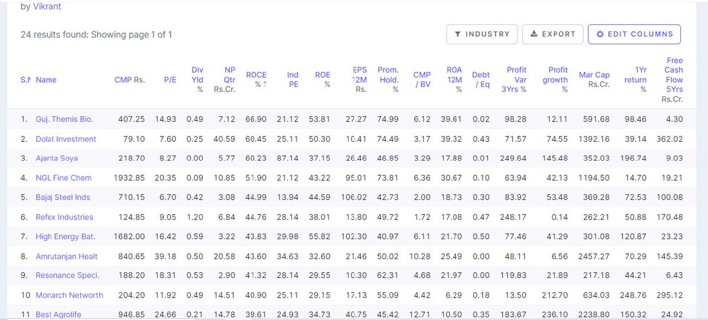This screenshot has width=708, height=320.
Task: Open author Vikrant's profile link
Action: 47,6
